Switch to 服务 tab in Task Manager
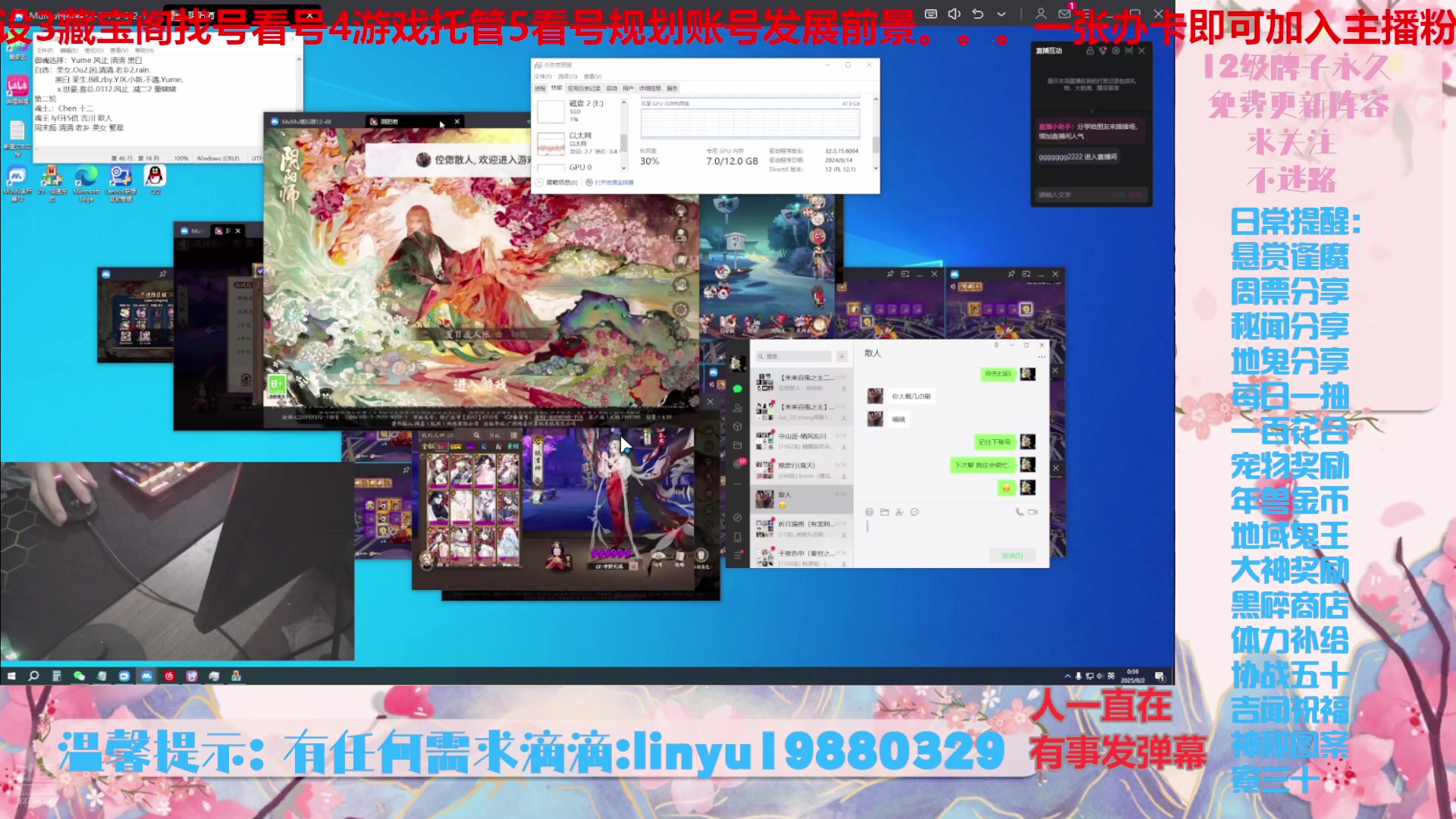This screenshot has width=1456, height=819. pyautogui.click(x=672, y=89)
